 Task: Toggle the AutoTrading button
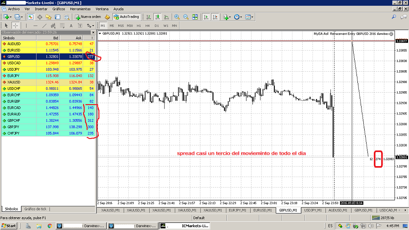click(126, 17)
